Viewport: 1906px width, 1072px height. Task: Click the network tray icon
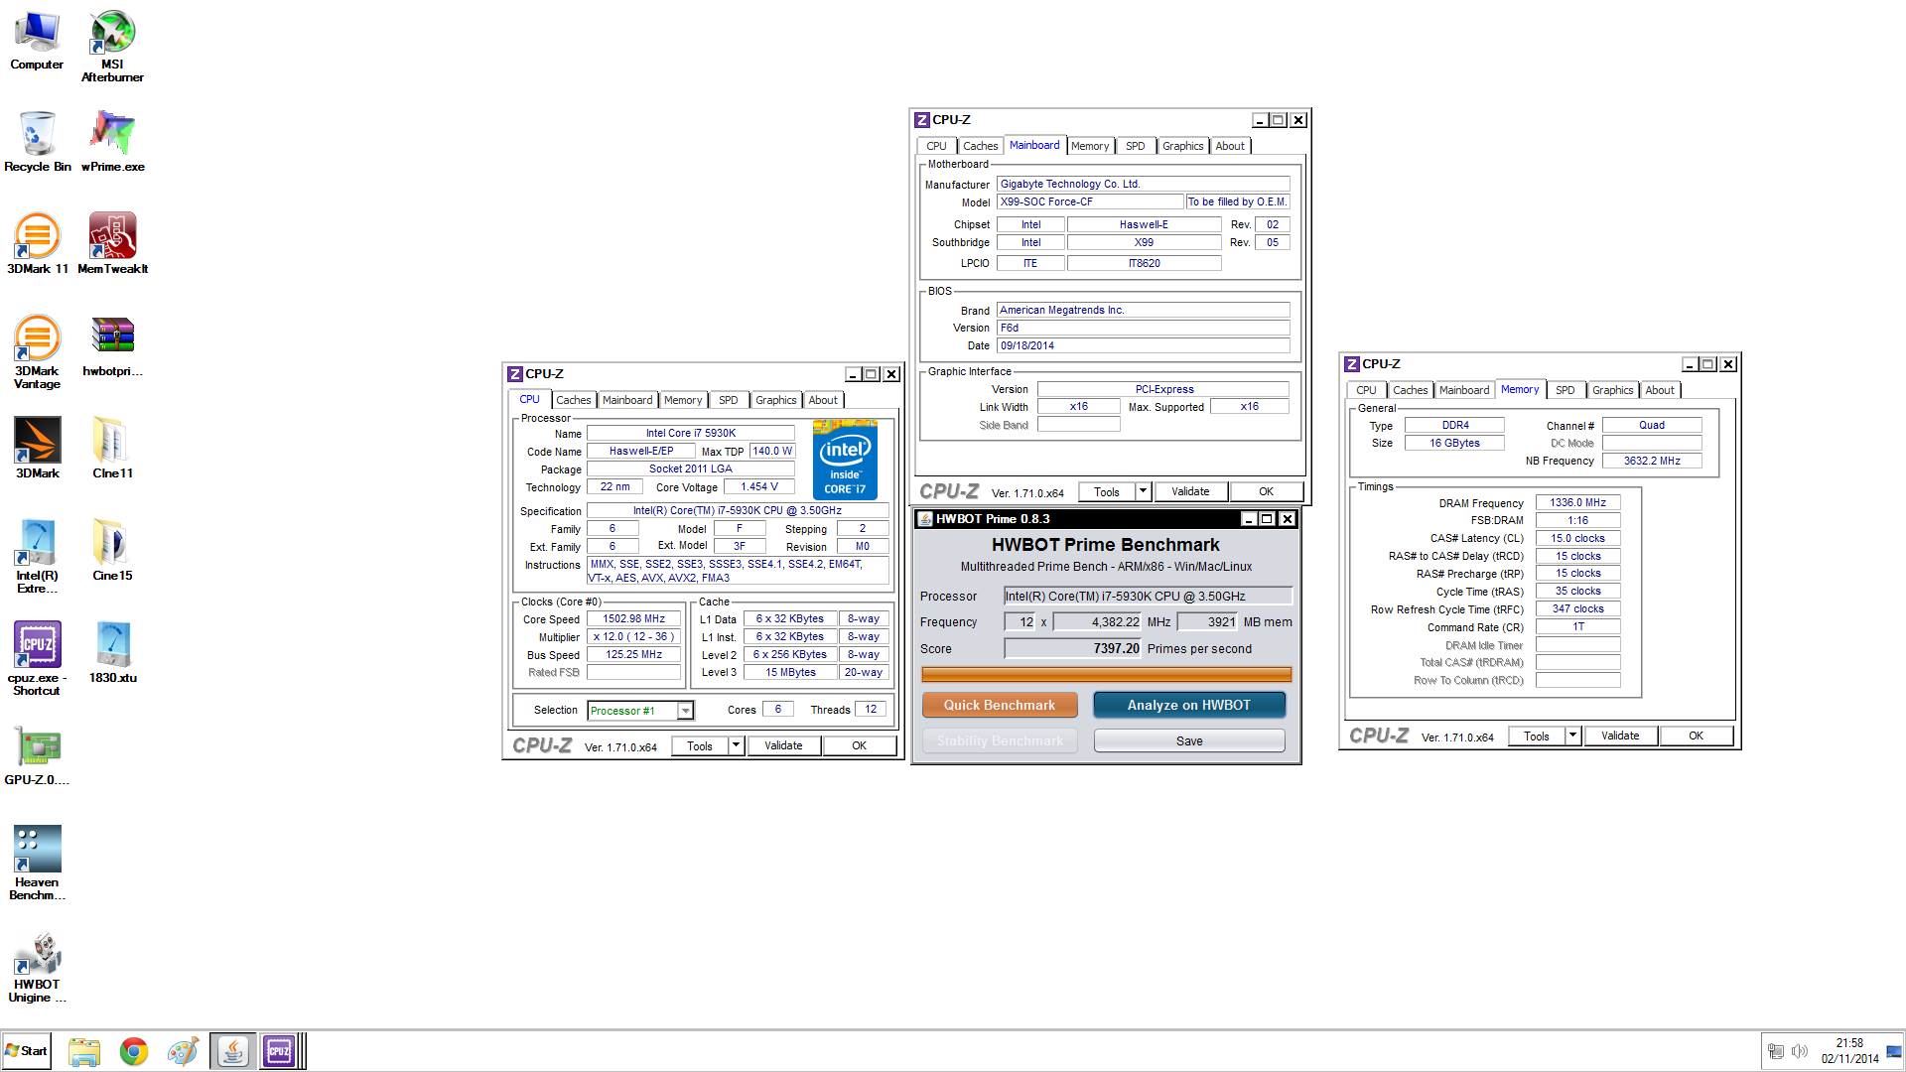1776,1051
